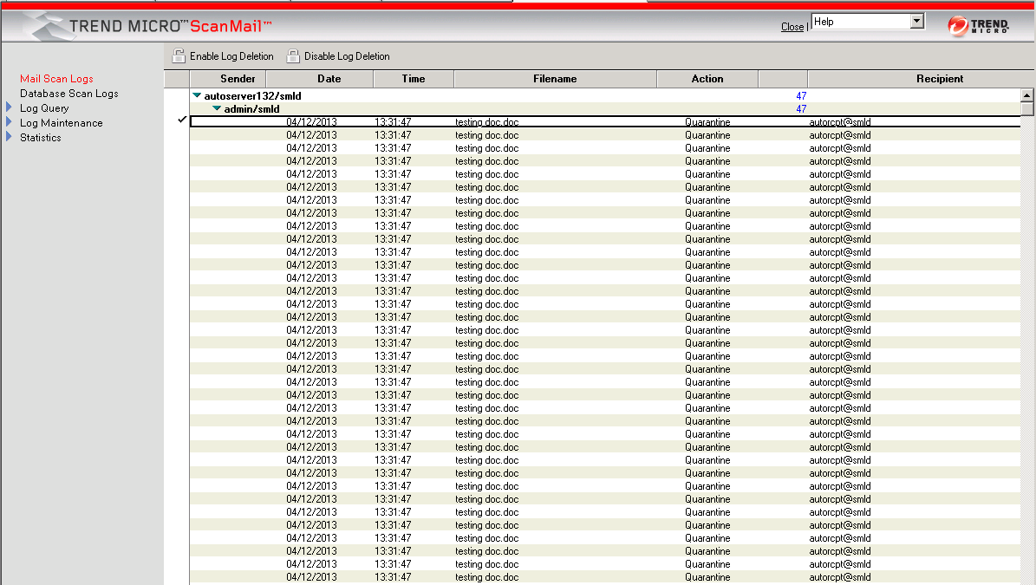Sort by the Date column header

[x=329, y=79]
